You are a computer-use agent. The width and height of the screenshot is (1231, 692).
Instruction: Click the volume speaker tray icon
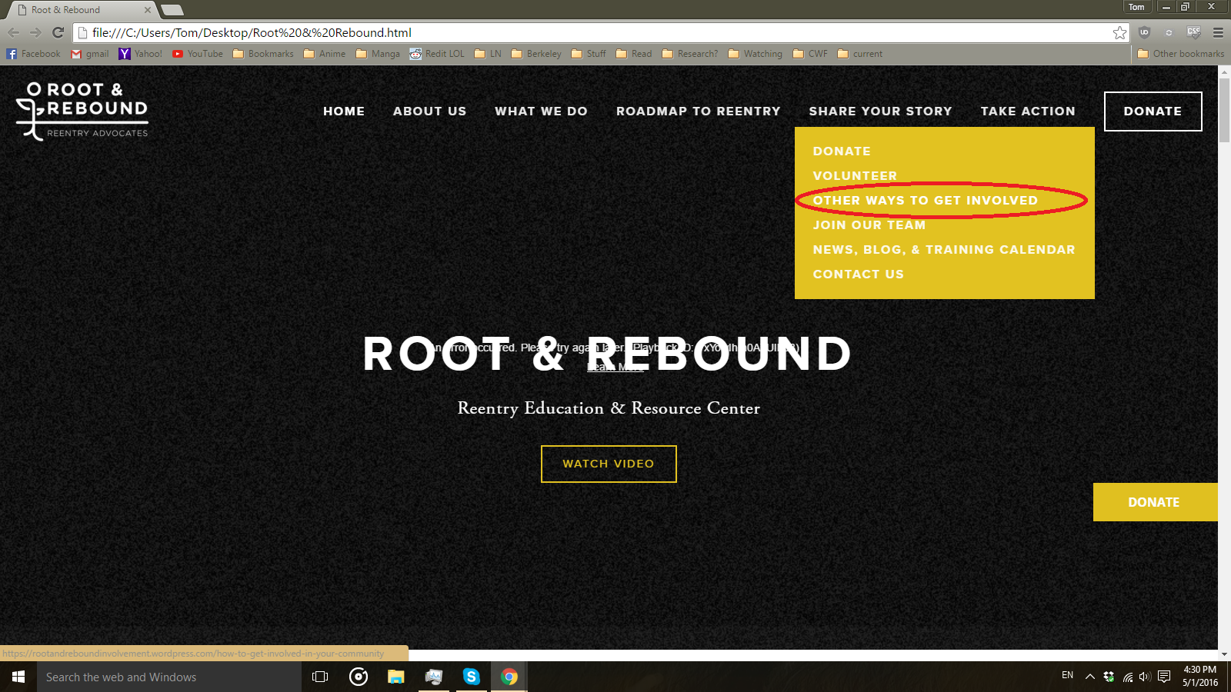pos(1145,677)
